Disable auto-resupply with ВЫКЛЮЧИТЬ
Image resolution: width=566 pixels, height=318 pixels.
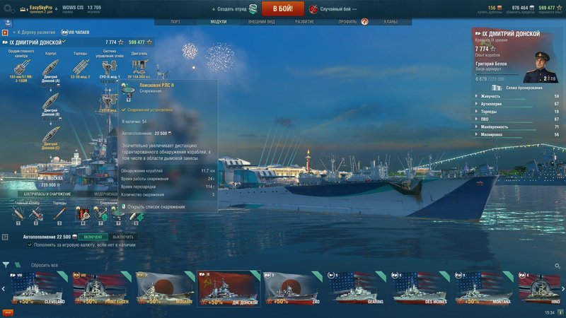tap(122, 237)
